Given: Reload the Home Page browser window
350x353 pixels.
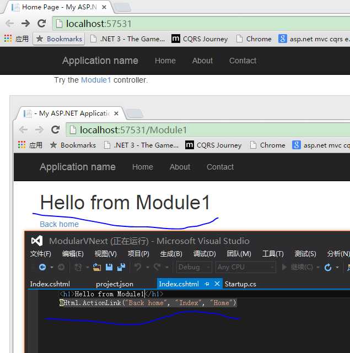Looking at the screenshot, I should tap(42, 23).
